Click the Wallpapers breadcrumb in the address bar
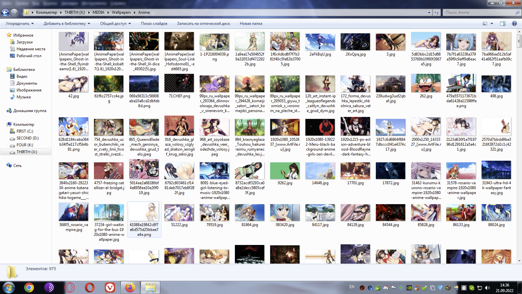The height and width of the screenshot is (294, 522). coord(121,12)
